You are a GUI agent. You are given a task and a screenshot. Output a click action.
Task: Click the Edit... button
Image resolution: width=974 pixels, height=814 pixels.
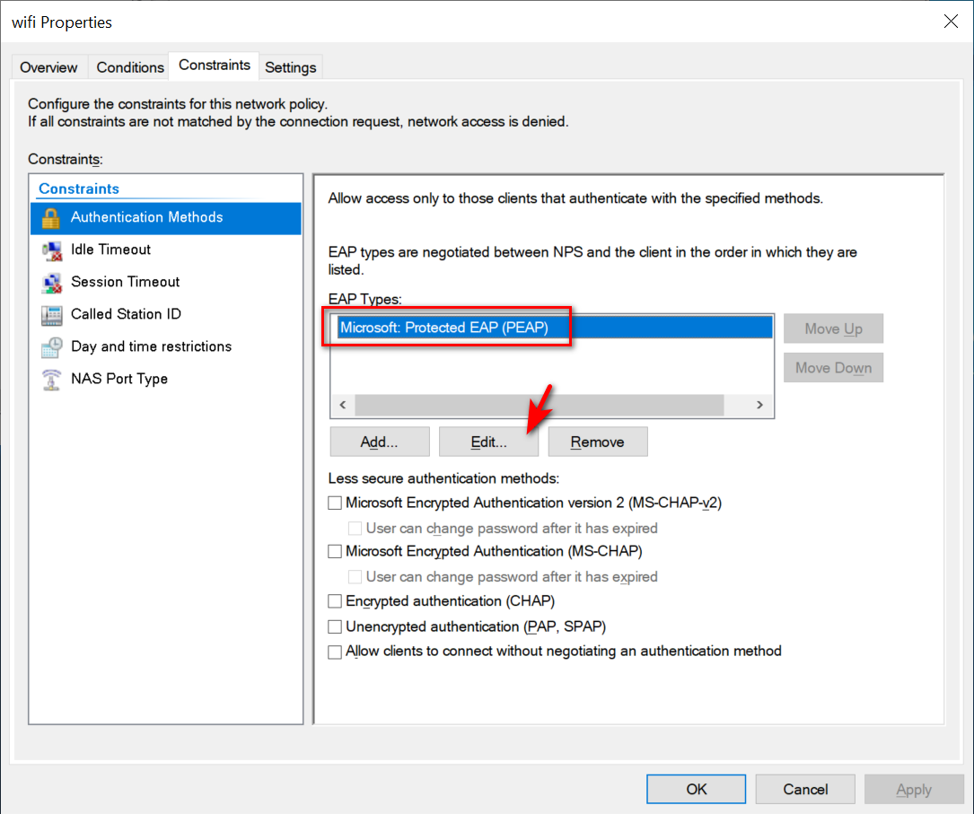coord(488,442)
